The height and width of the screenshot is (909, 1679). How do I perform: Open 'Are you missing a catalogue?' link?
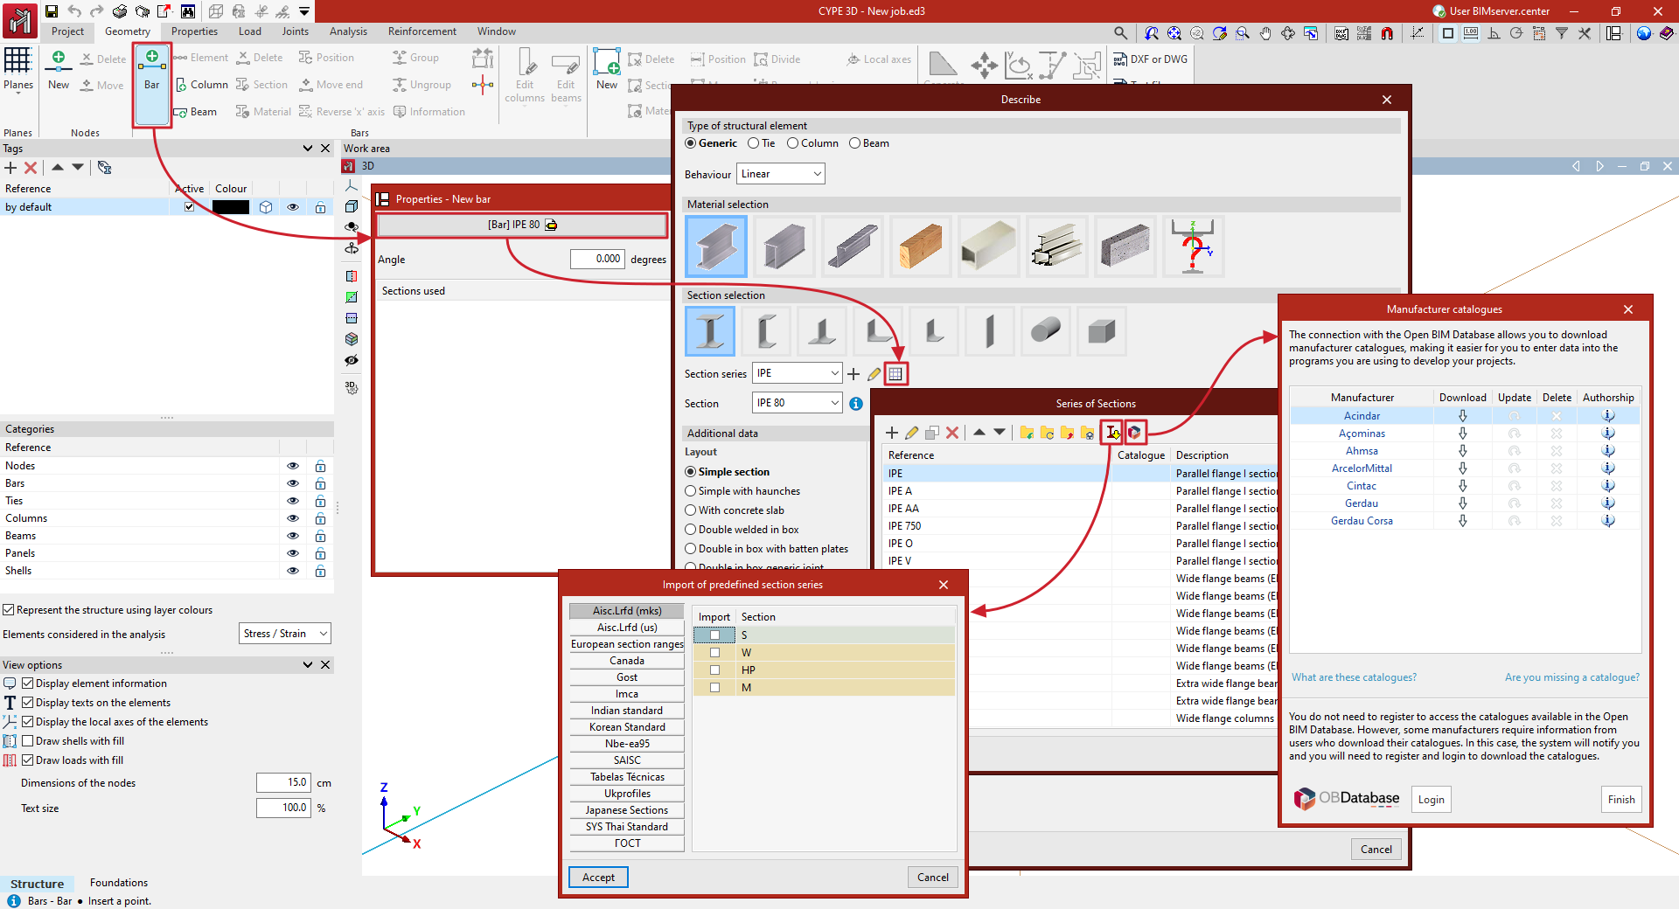(1572, 677)
